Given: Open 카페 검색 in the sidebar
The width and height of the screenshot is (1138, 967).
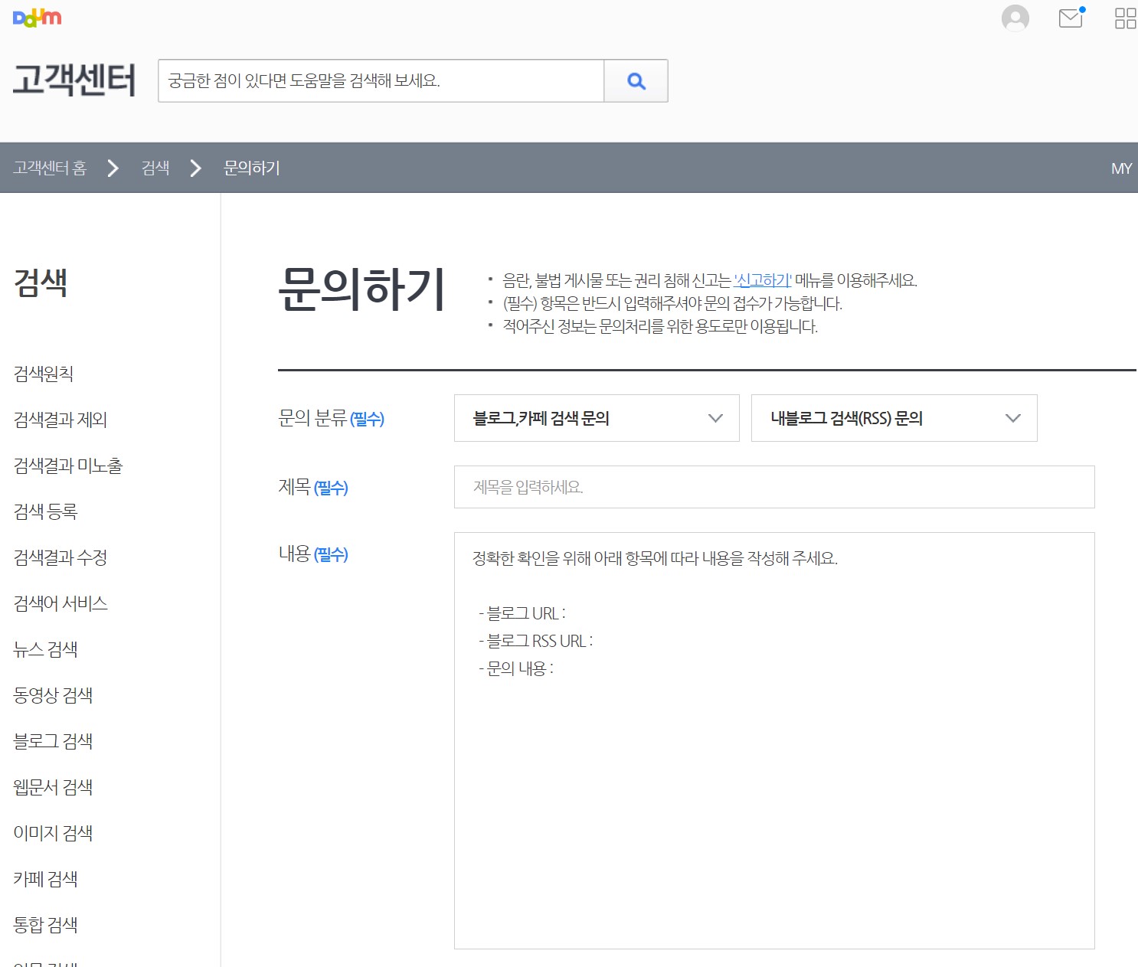Looking at the screenshot, I should [46, 879].
